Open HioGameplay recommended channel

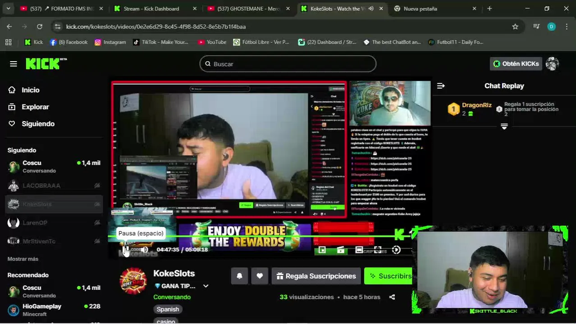[54, 310]
